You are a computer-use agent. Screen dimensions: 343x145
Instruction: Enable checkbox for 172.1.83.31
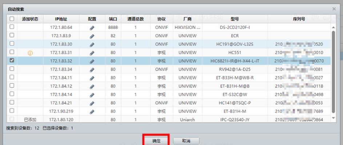12,52
